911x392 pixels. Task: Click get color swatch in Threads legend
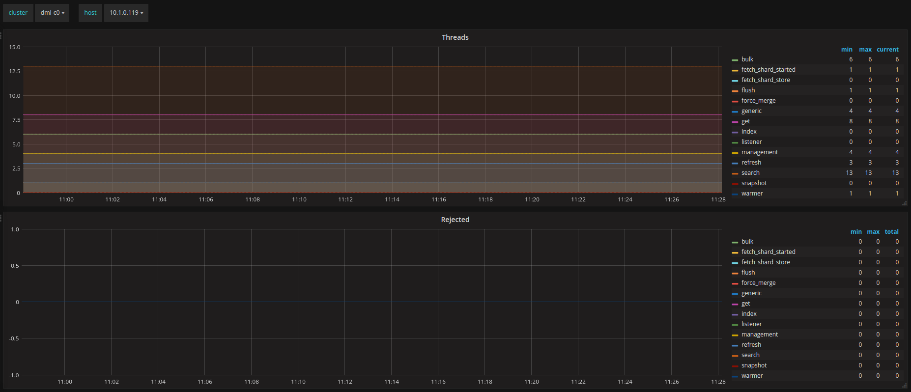pos(735,122)
